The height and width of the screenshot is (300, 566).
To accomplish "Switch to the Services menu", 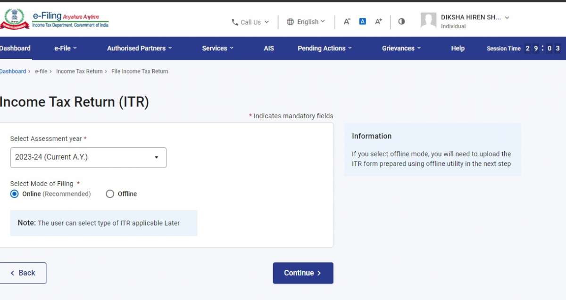I will point(217,48).
